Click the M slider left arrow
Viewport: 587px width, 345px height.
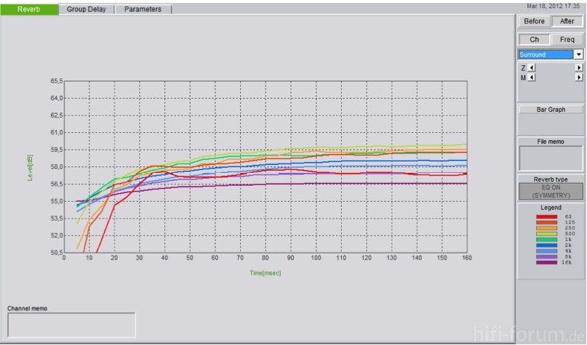(531, 77)
